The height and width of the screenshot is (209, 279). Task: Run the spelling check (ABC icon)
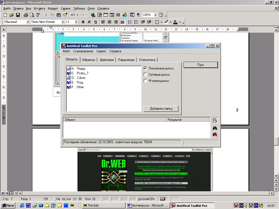pyautogui.click(x=38, y=15)
